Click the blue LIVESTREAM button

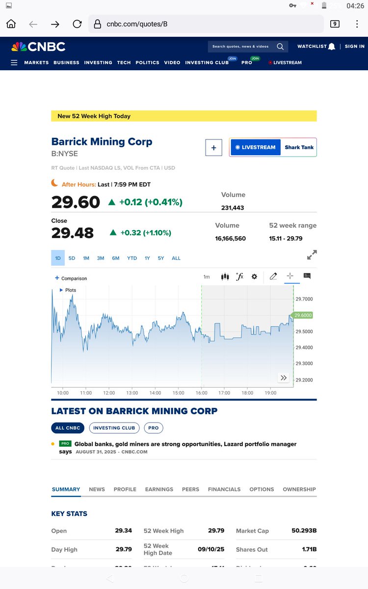click(256, 147)
